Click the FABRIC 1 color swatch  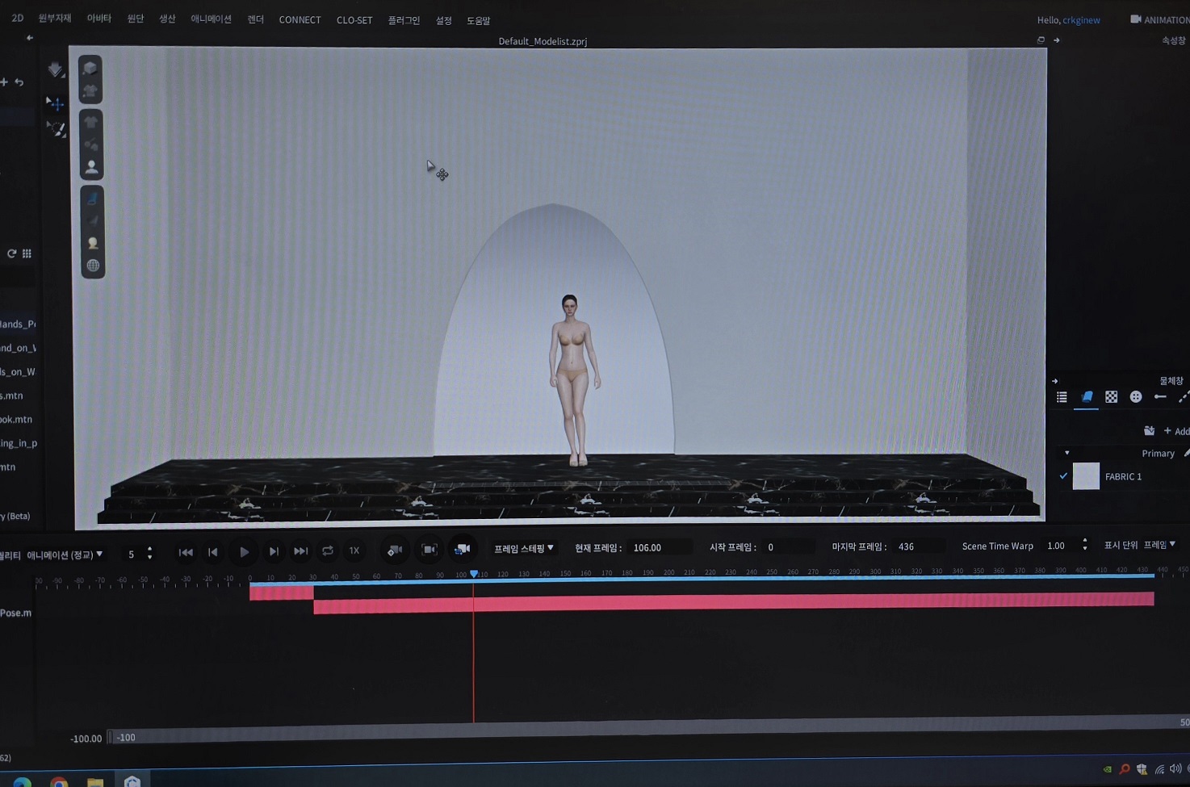[x=1085, y=476]
